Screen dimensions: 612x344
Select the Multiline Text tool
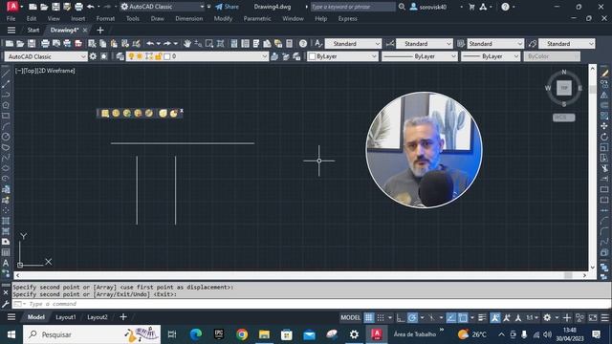click(6, 264)
